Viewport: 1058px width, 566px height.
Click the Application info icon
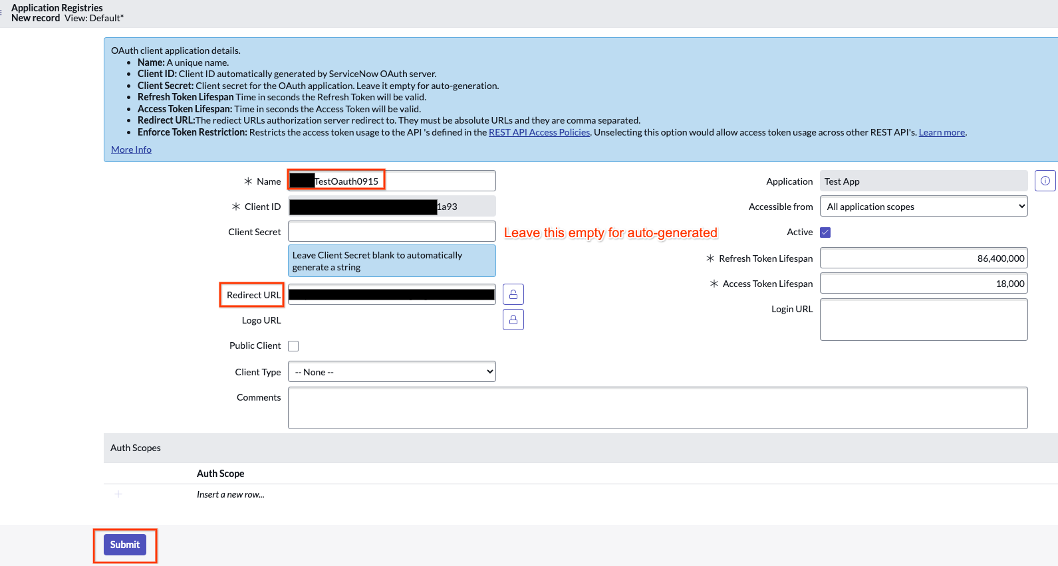coord(1045,181)
